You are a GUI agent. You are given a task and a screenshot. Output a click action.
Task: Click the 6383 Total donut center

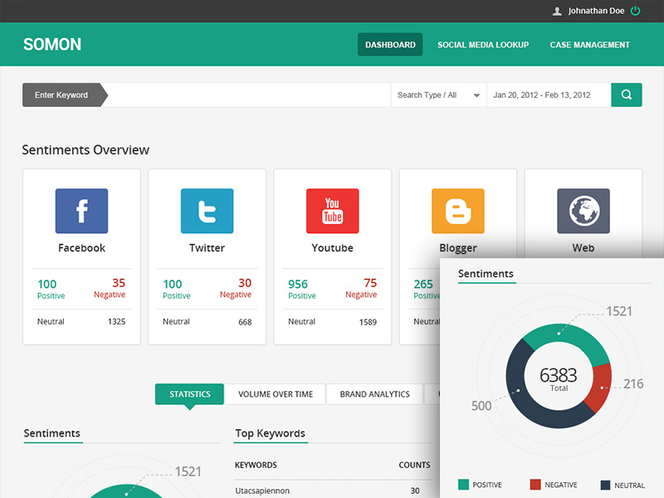tap(558, 378)
